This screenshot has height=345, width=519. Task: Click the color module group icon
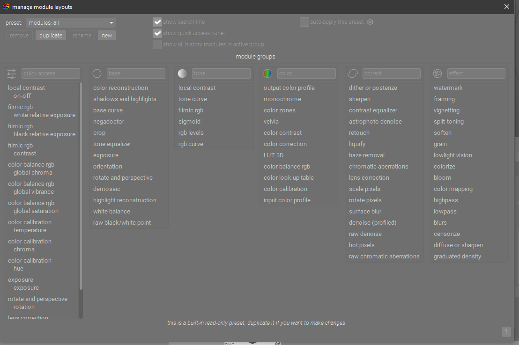coord(267,73)
